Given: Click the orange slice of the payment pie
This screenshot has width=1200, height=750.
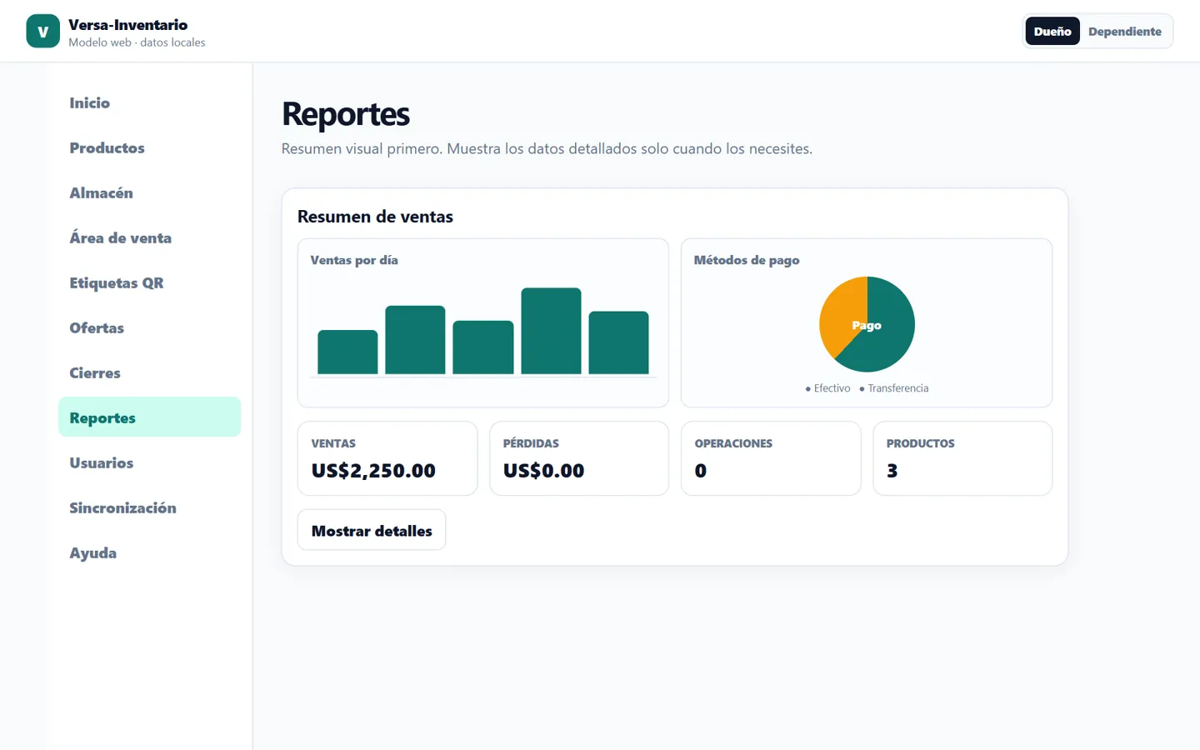Looking at the screenshot, I should 840,315.
